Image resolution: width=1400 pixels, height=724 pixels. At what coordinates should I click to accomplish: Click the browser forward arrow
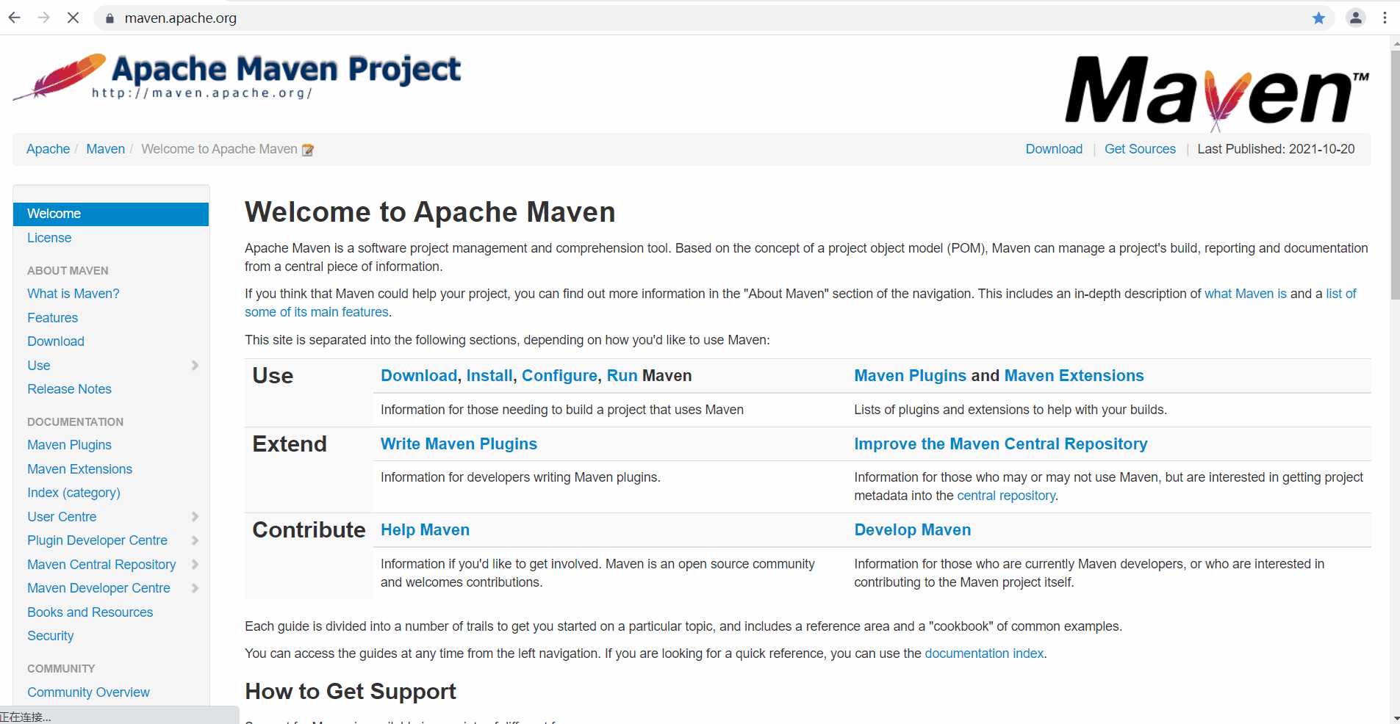44,18
